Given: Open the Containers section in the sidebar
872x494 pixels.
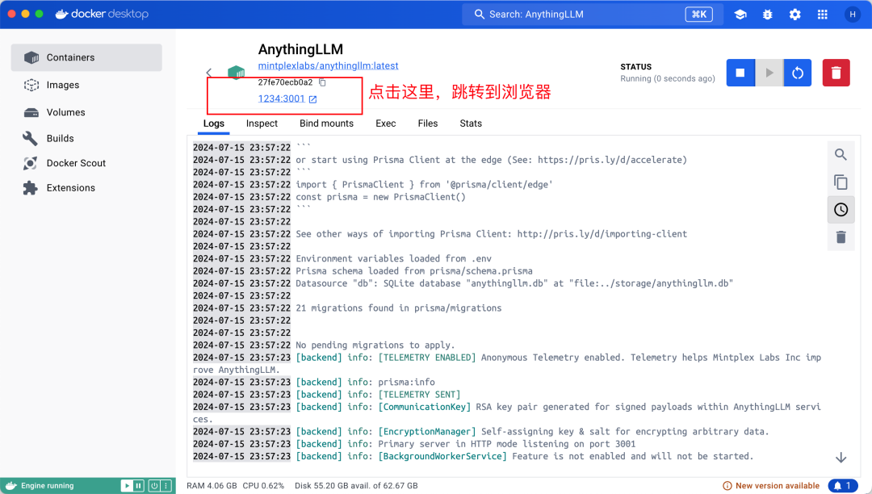Looking at the screenshot, I should pos(86,57).
